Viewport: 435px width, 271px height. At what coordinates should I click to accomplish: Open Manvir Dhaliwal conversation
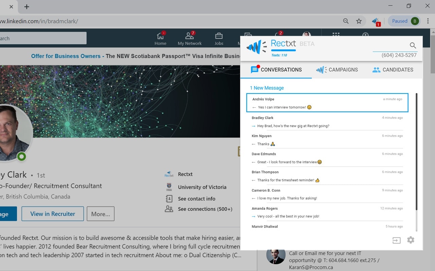pyautogui.click(x=327, y=227)
